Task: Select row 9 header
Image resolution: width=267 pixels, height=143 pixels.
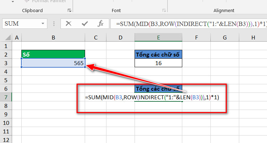Action: point(6,114)
